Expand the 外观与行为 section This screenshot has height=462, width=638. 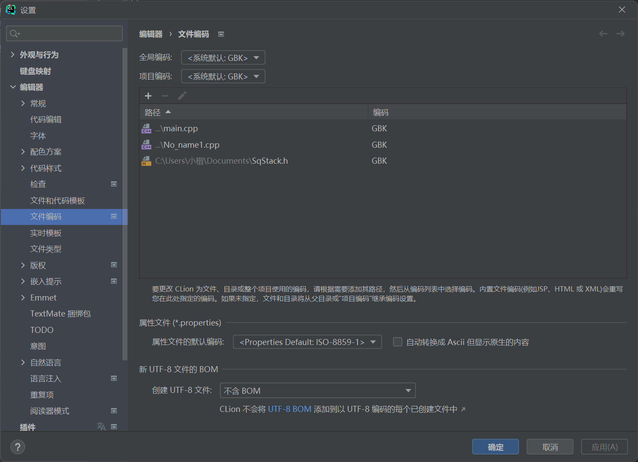13,54
